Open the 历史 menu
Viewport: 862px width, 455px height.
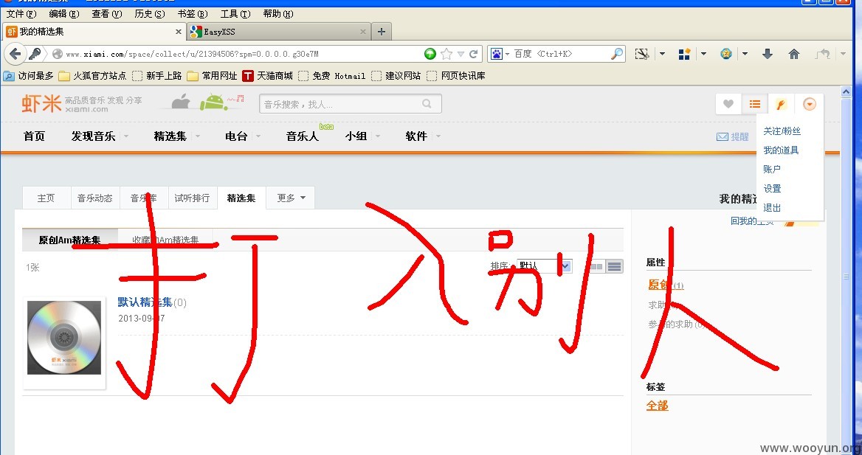pos(150,14)
